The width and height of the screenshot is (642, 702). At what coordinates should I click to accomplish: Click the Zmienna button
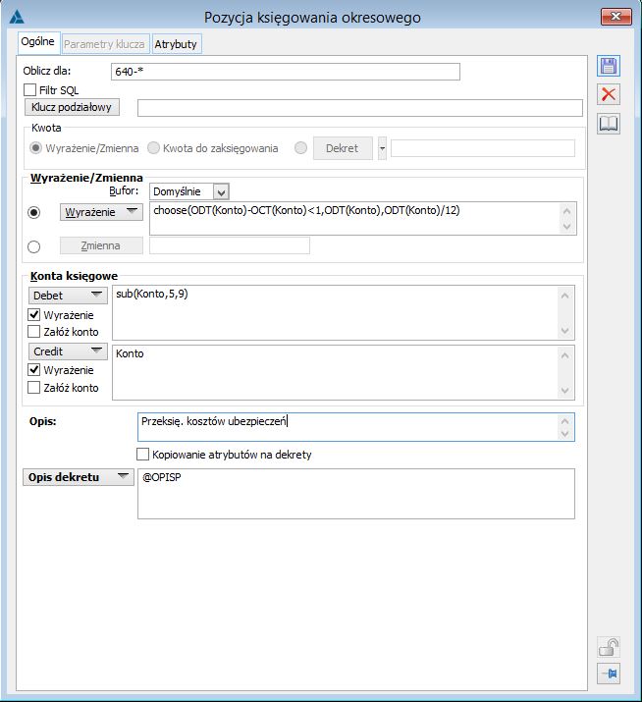pos(101,245)
